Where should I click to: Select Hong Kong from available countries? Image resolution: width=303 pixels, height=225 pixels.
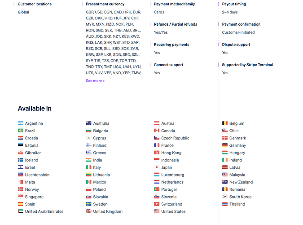pyautogui.click(x=171, y=153)
